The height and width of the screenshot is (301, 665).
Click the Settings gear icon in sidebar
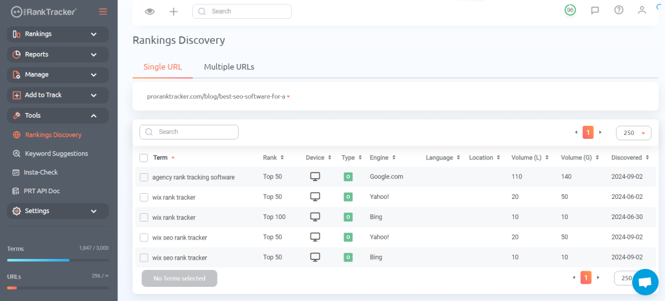coord(17,211)
